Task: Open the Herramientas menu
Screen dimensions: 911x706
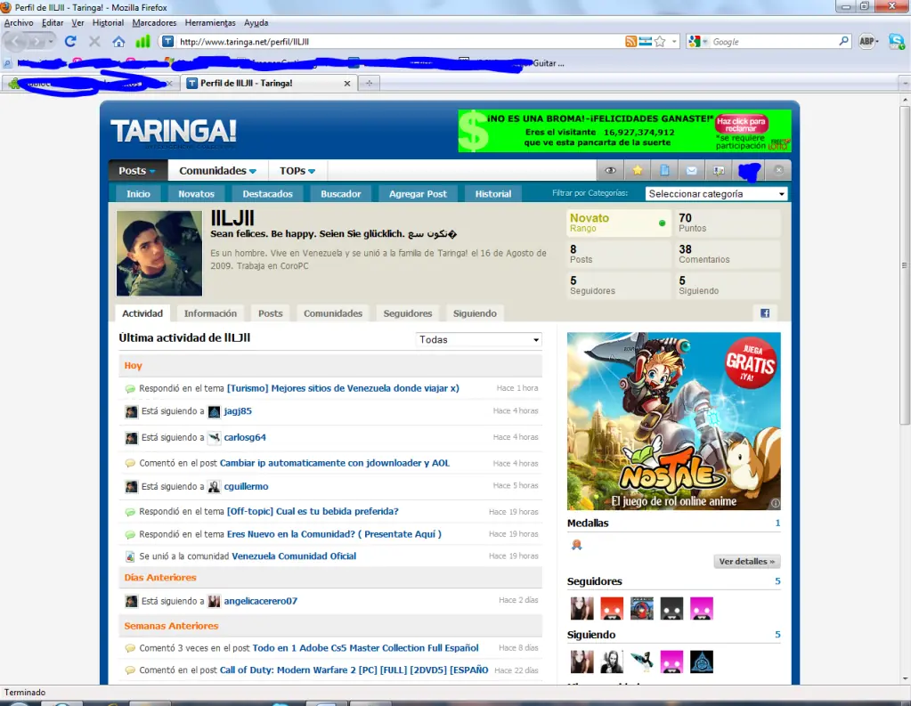Action: (210, 22)
